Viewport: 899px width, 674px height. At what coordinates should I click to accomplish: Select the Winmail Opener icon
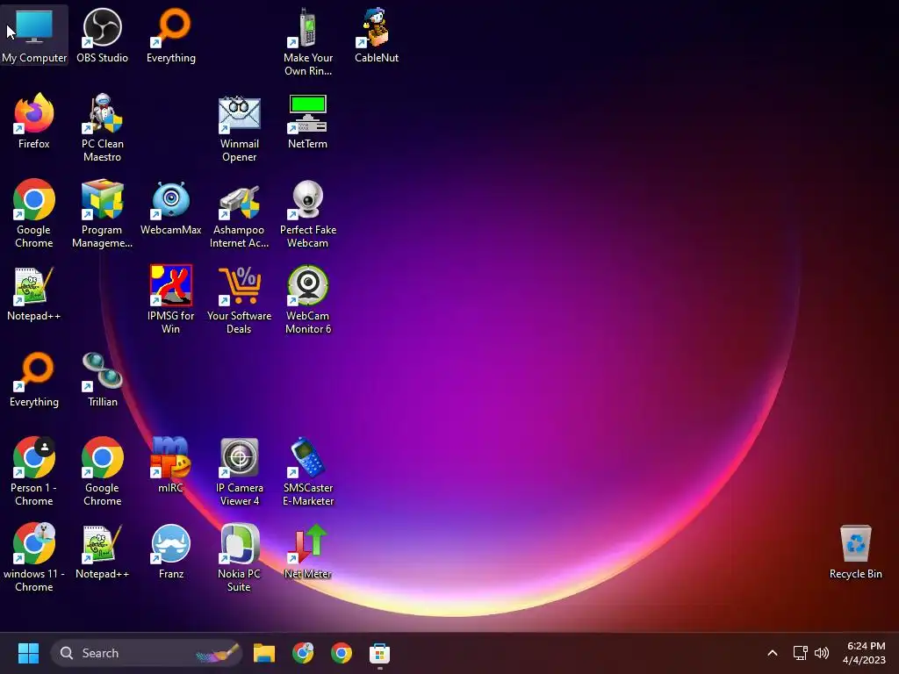pyautogui.click(x=239, y=128)
